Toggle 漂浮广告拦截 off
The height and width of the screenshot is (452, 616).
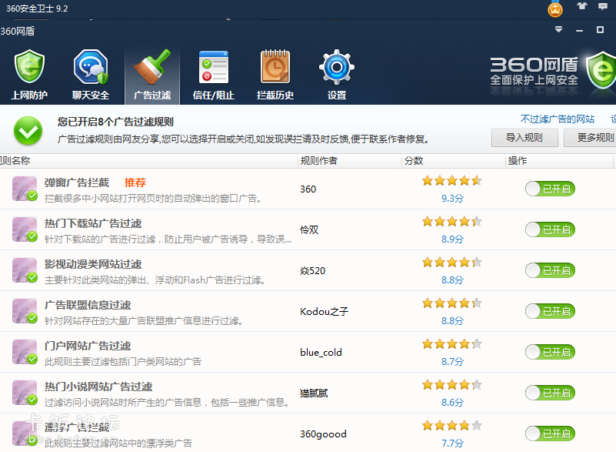(550, 434)
